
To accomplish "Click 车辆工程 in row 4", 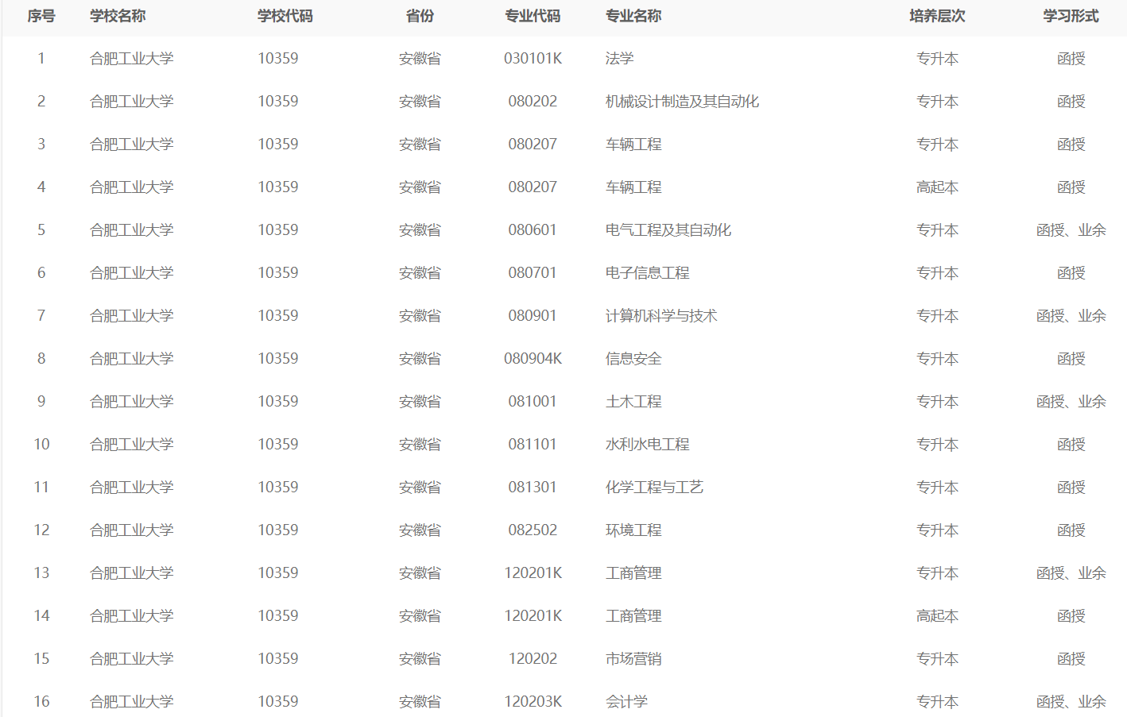I will tap(633, 187).
